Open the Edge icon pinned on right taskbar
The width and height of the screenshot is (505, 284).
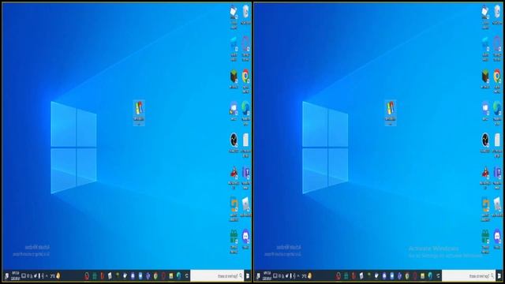click(431, 276)
